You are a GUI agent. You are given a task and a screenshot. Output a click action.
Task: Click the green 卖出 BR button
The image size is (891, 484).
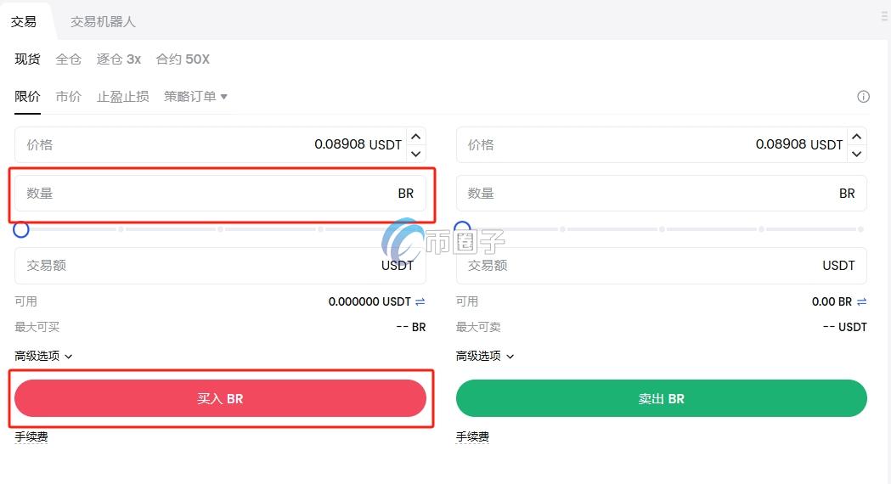(662, 398)
